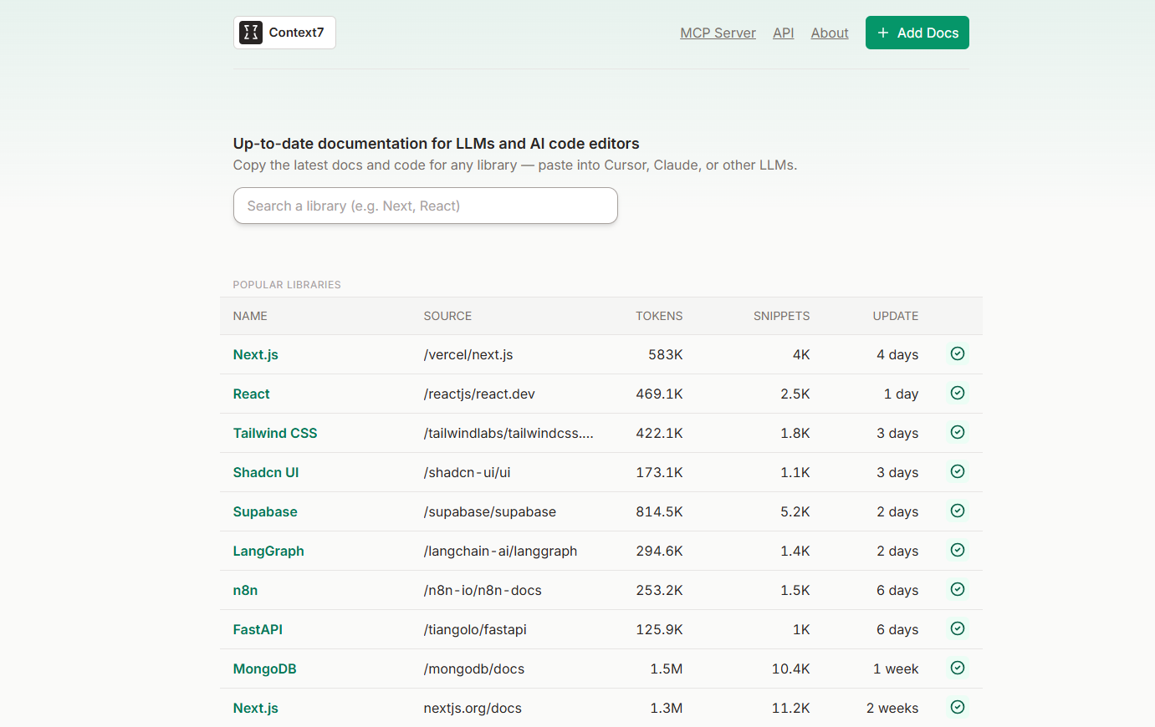Click the '1 day' update value
The width and height of the screenshot is (1155, 727).
point(901,394)
